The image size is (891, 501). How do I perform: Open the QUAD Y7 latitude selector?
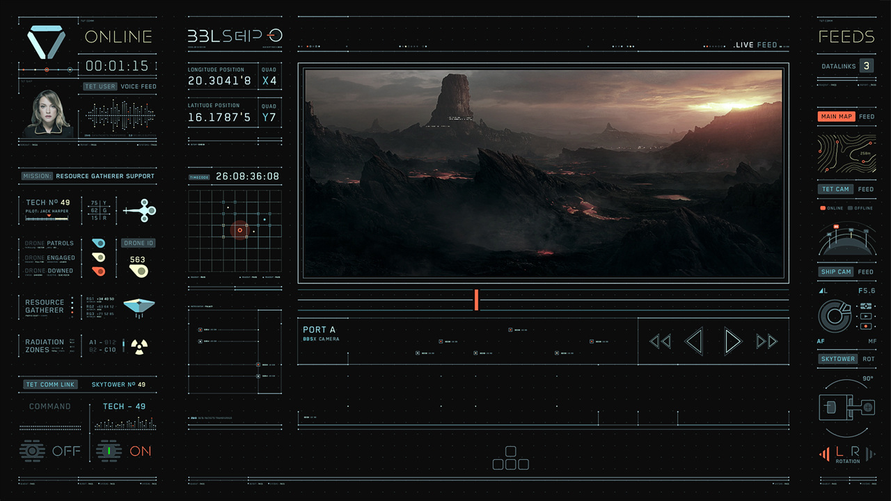[x=269, y=118]
